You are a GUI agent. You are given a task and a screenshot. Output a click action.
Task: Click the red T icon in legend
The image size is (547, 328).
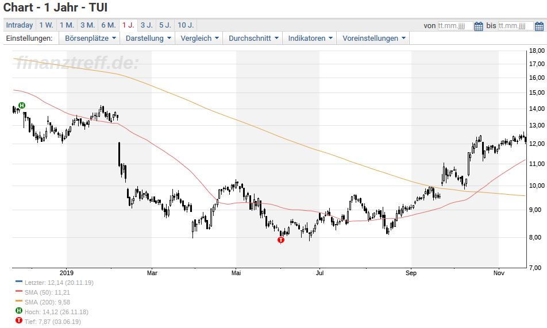pos(19,321)
